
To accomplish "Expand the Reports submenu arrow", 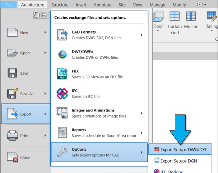I will click(x=142, y=133).
